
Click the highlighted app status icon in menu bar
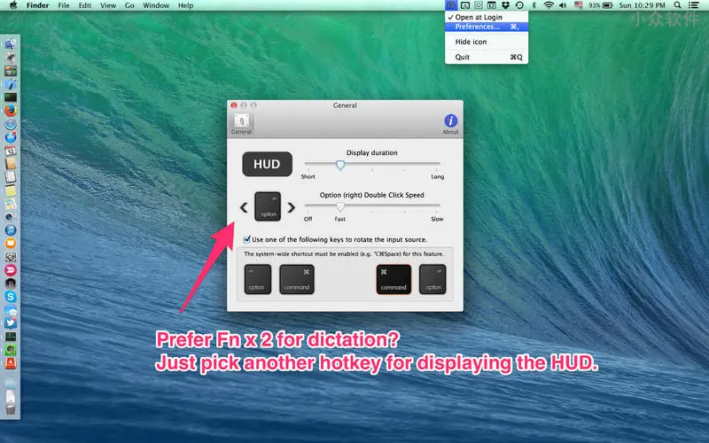451,5
